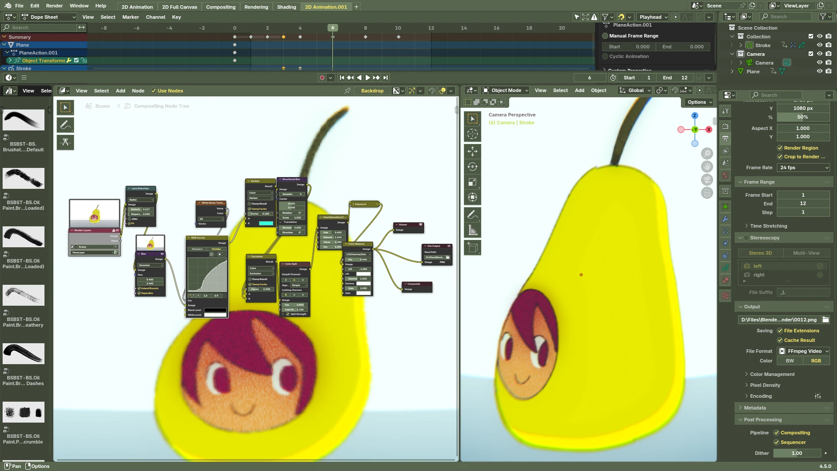Select the Move tool in viewport toolbar

tap(473, 151)
